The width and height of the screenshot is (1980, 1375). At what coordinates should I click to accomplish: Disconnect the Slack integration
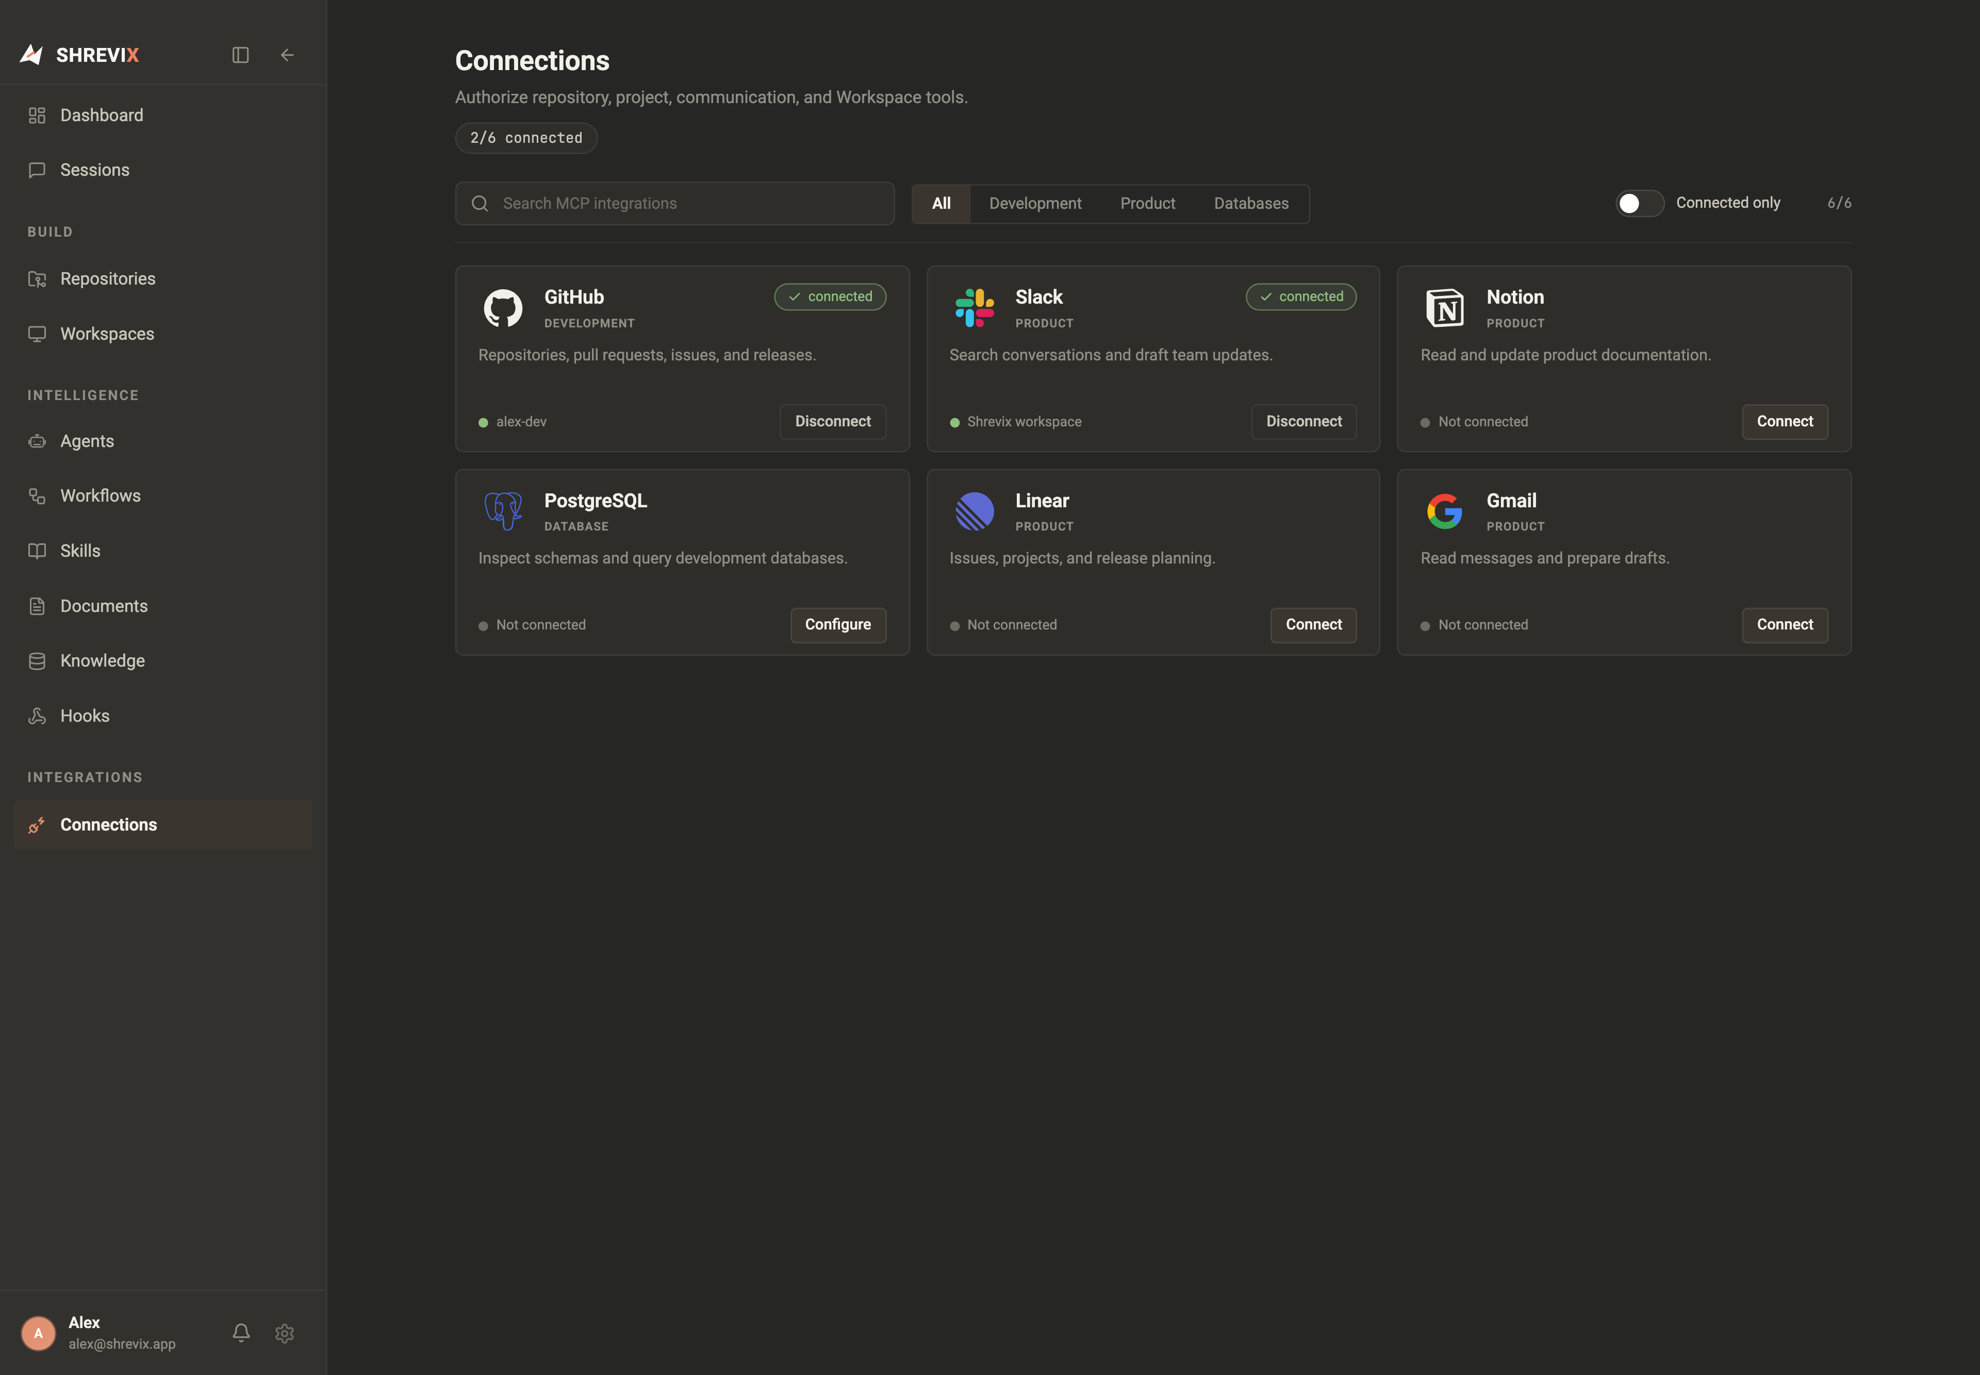click(x=1303, y=422)
